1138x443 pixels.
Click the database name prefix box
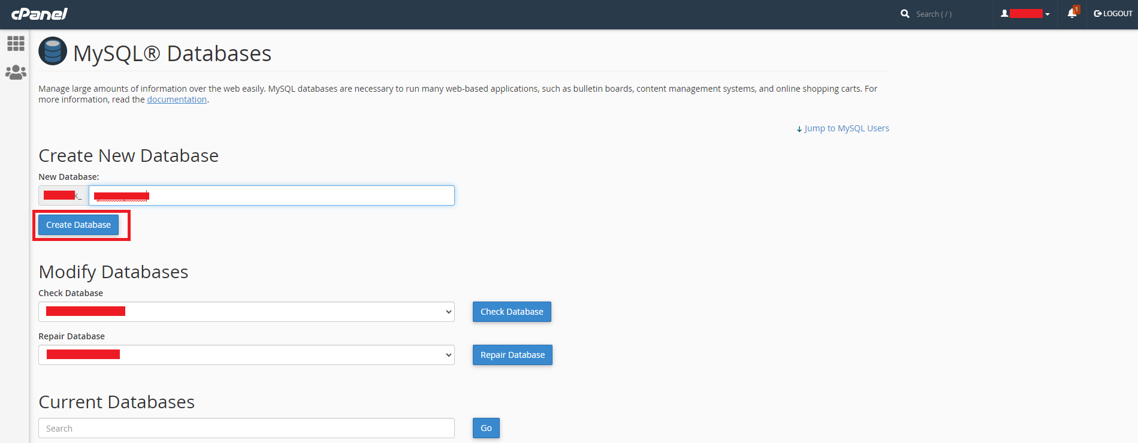(64, 195)
